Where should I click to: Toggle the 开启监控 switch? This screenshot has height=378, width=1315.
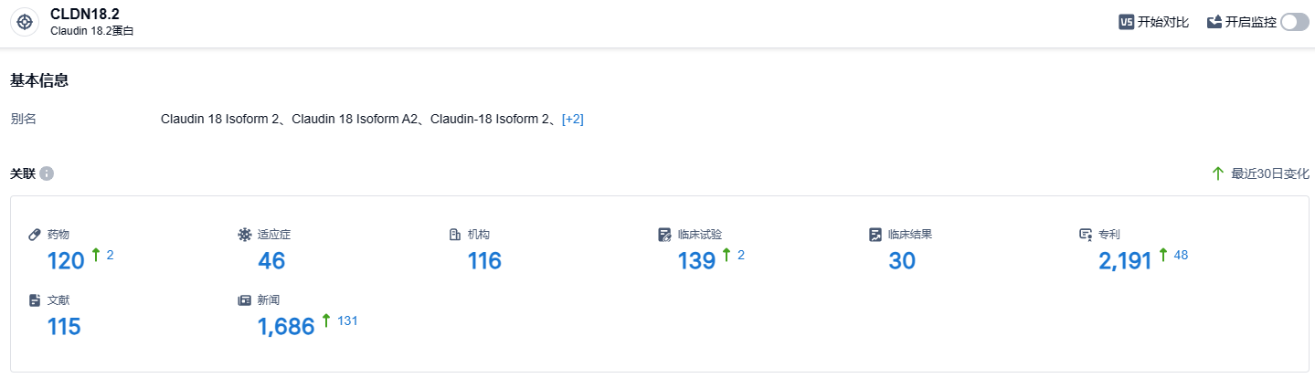(x=1294, y=22)
